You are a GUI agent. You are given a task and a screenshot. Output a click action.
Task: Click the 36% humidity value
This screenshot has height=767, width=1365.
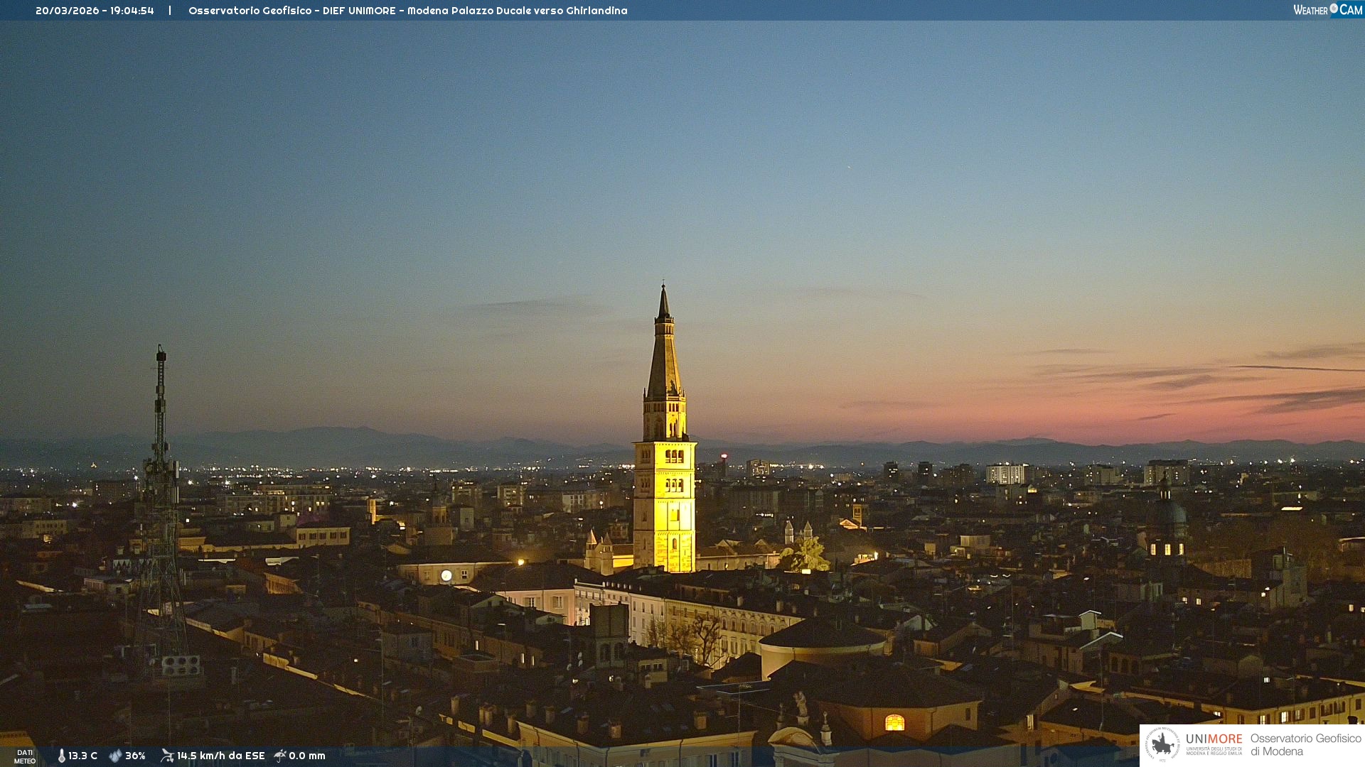(135, 756)
